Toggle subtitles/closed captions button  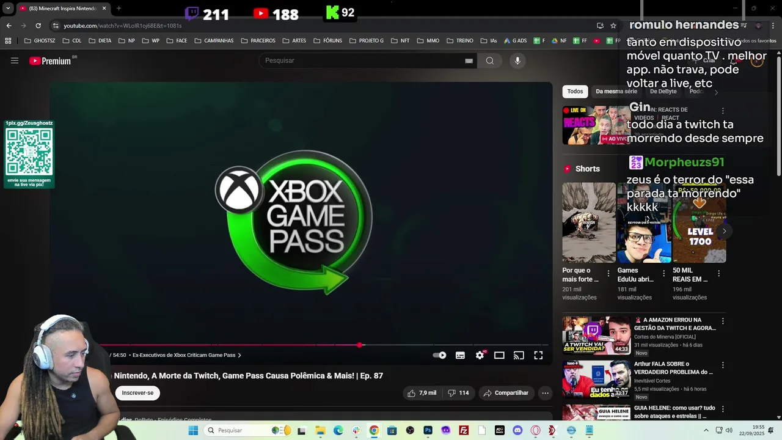(460, 355)
